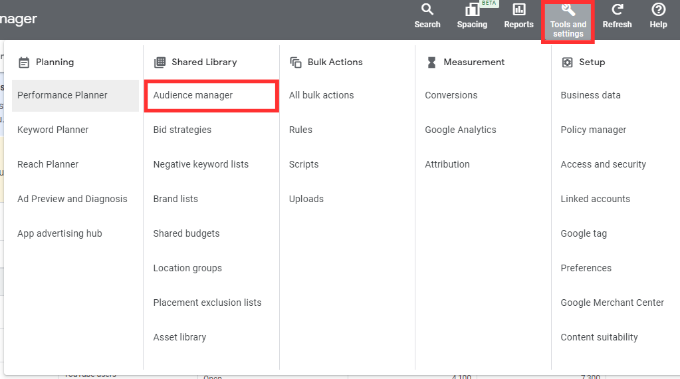Click the Tools and settings wrench
Screen dimensions: 680x379
tap(568, 9)
